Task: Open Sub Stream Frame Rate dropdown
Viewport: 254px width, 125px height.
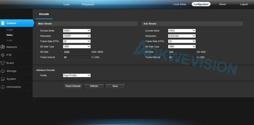Action: (x=182, y=41)
